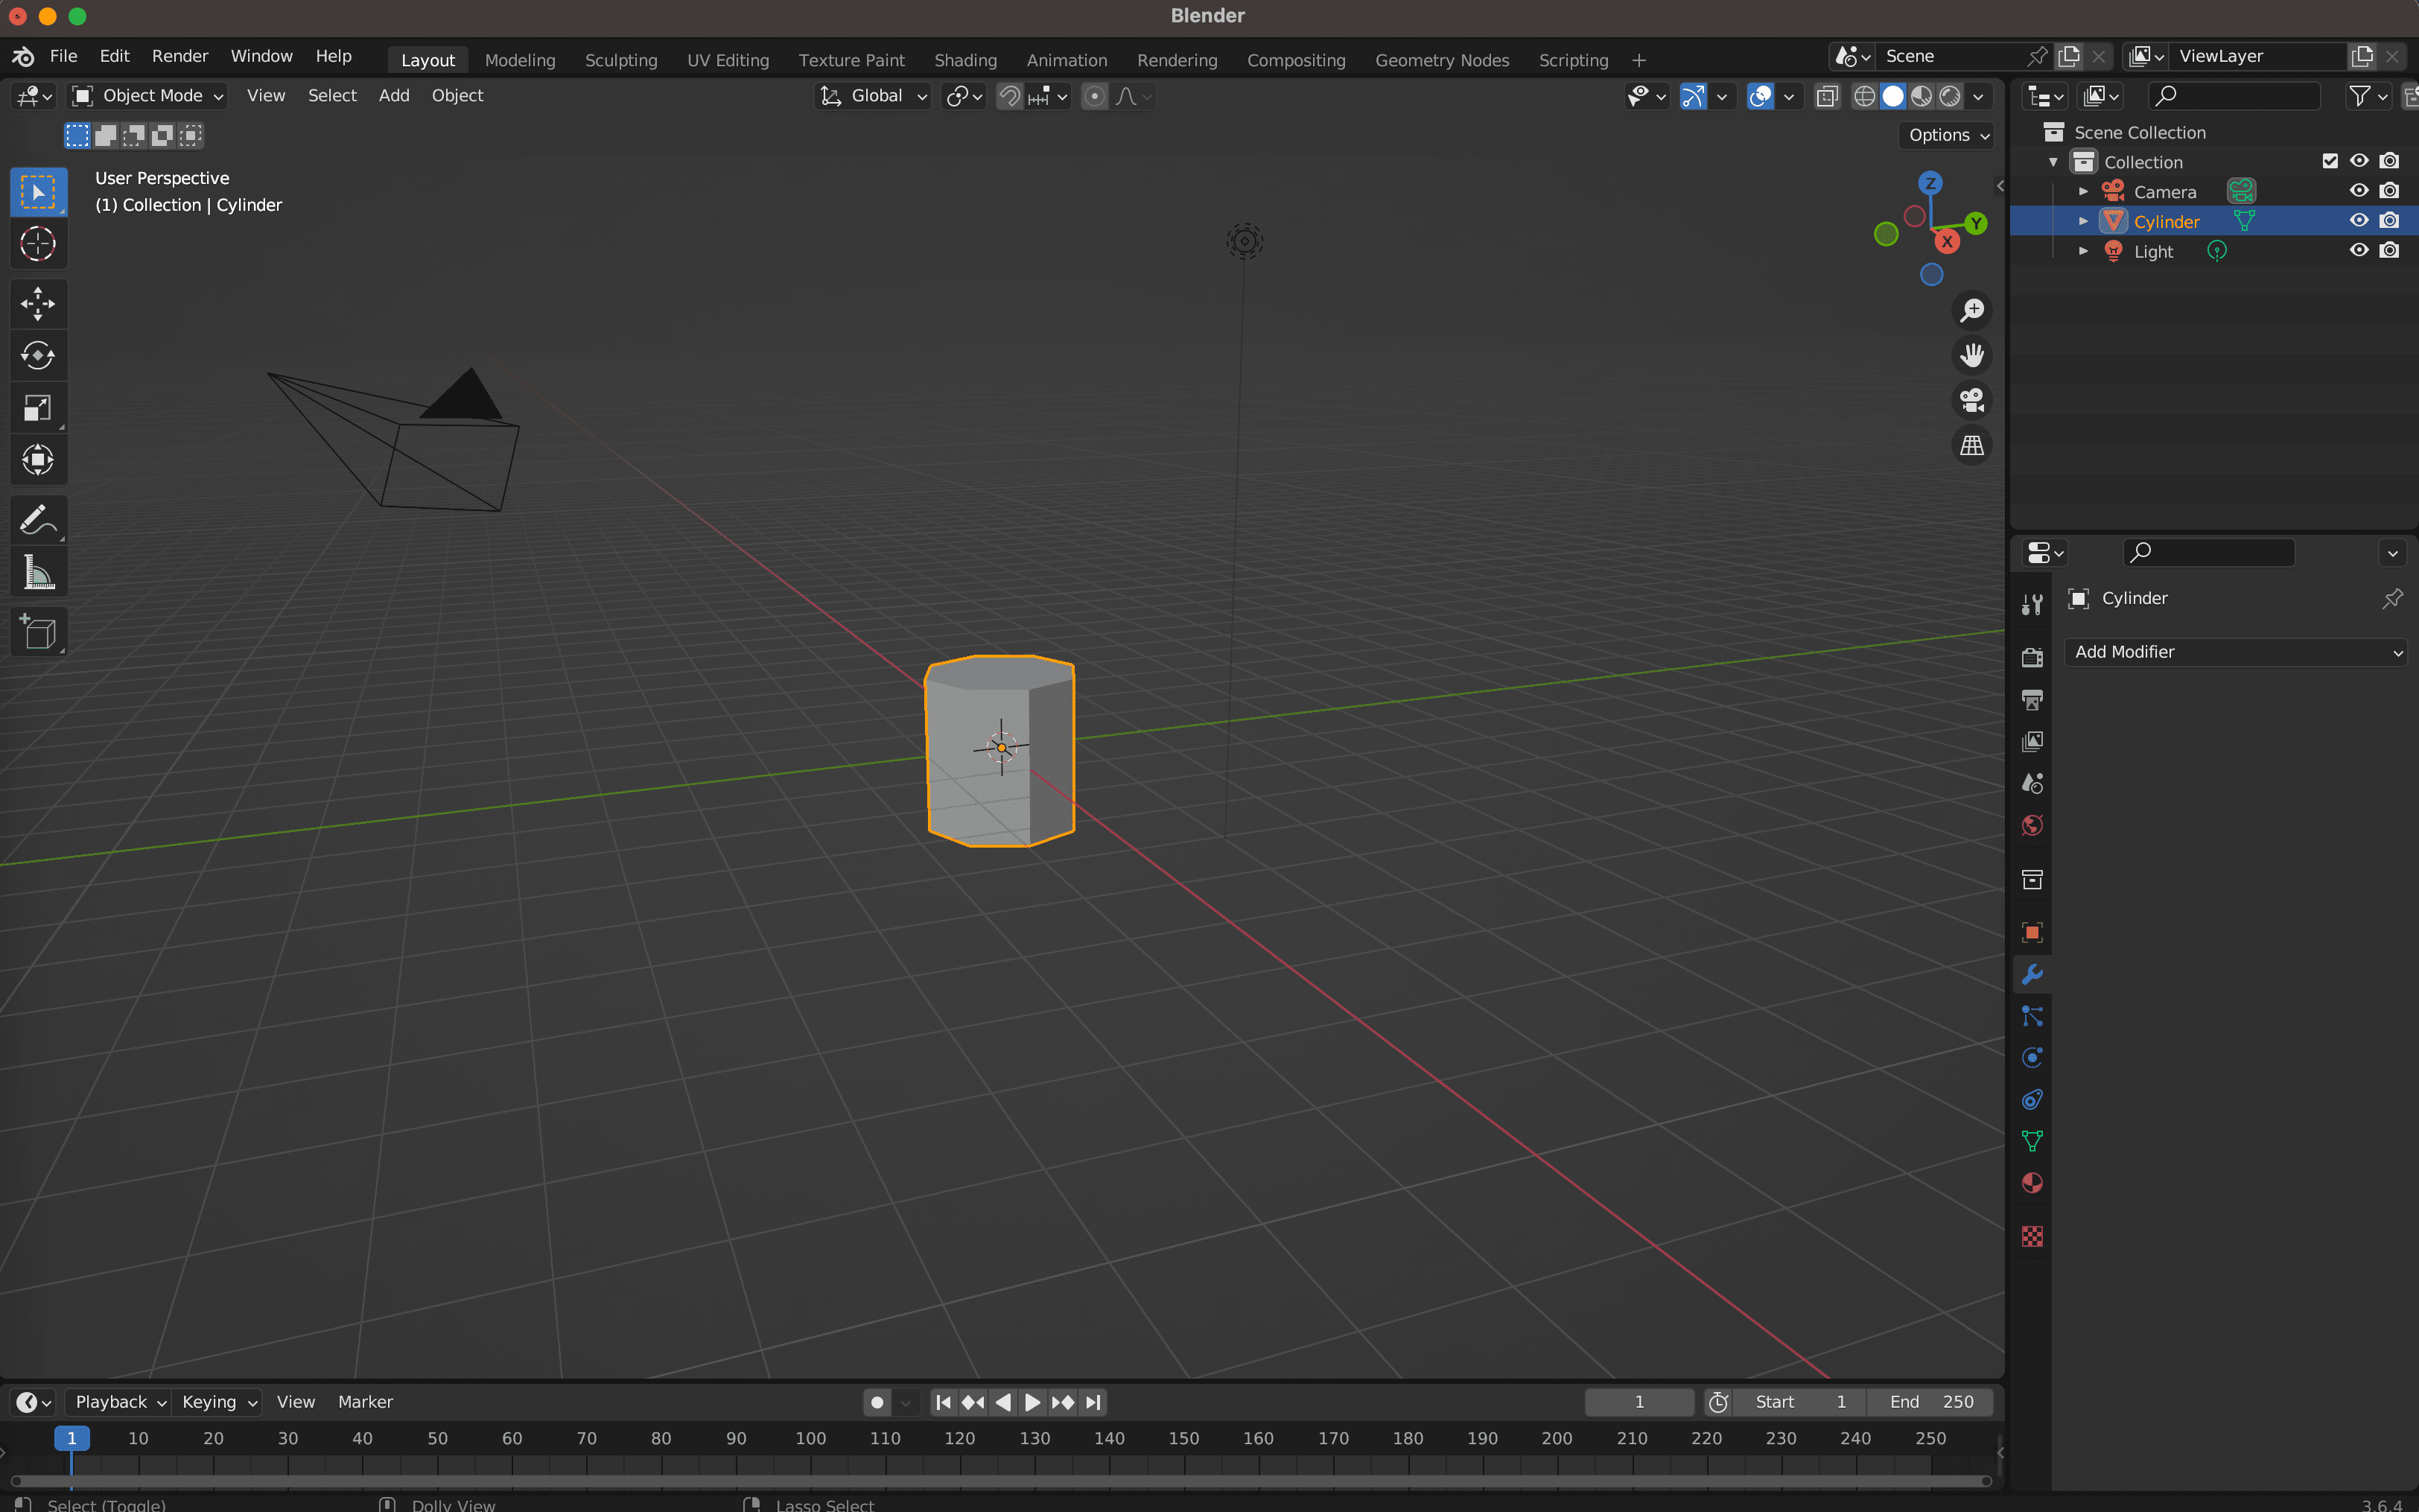
Task: Click the zoom viewport magnifier icon
Action: click(x=1972, y=311)
